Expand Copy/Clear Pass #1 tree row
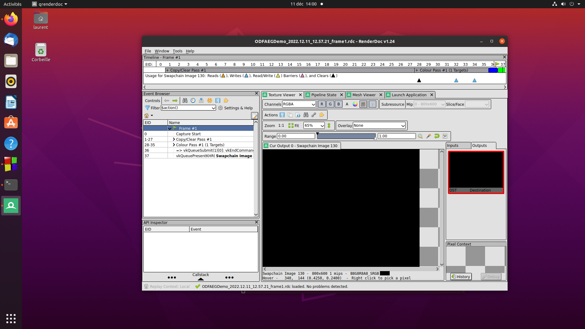The width and height of the screenshot is (585, 329). point(174,139)
